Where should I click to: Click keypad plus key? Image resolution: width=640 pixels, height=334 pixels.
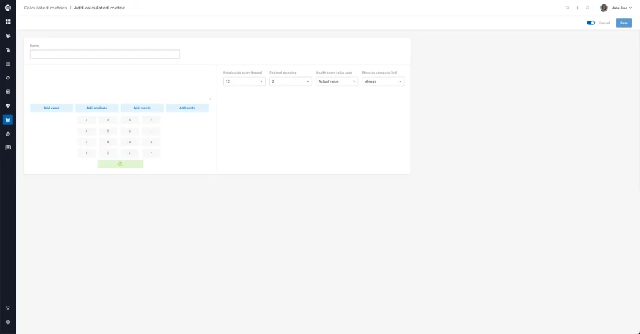[151, 142]
